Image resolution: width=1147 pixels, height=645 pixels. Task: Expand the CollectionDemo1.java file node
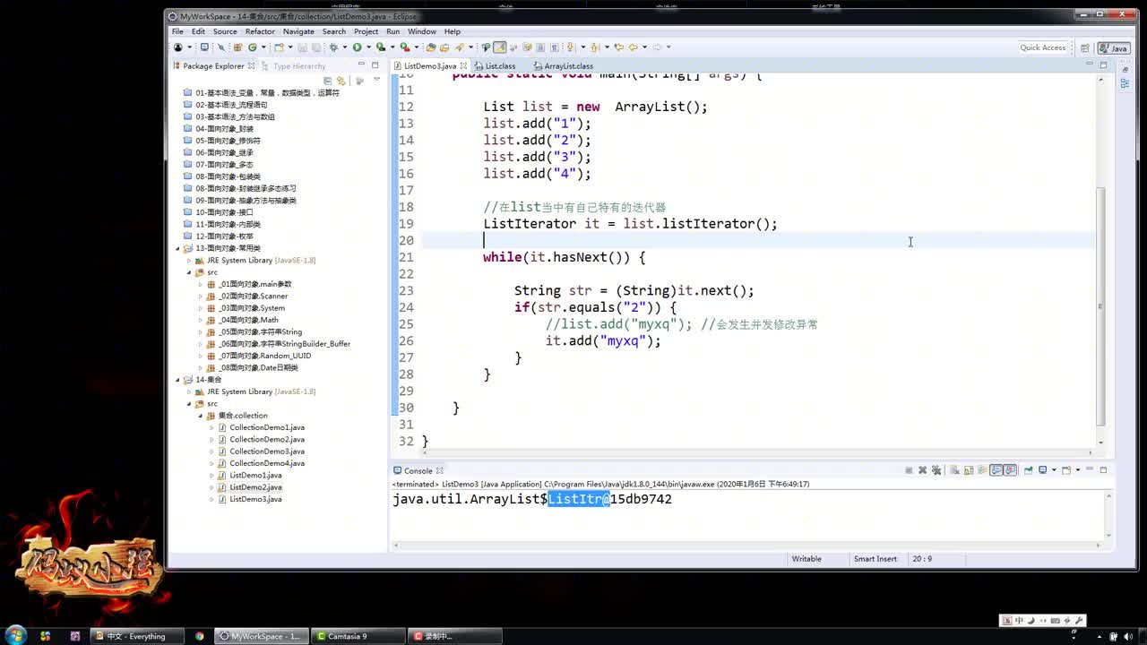click(212, 427)
